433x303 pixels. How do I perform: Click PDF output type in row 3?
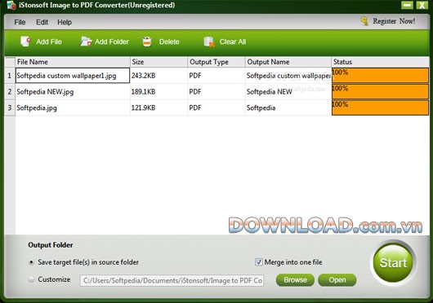coord(216,108)
